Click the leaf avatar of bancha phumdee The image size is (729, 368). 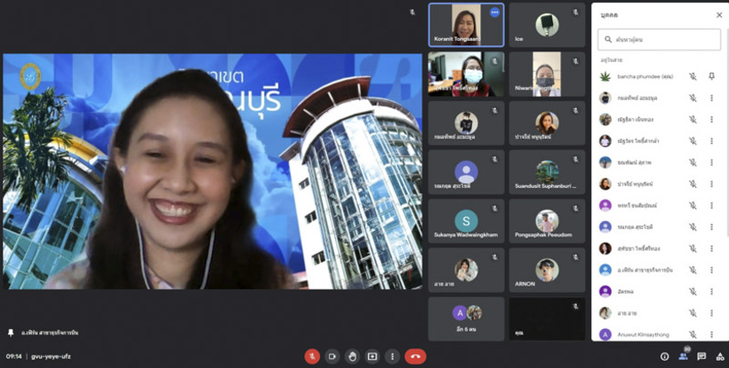[605, 76]
